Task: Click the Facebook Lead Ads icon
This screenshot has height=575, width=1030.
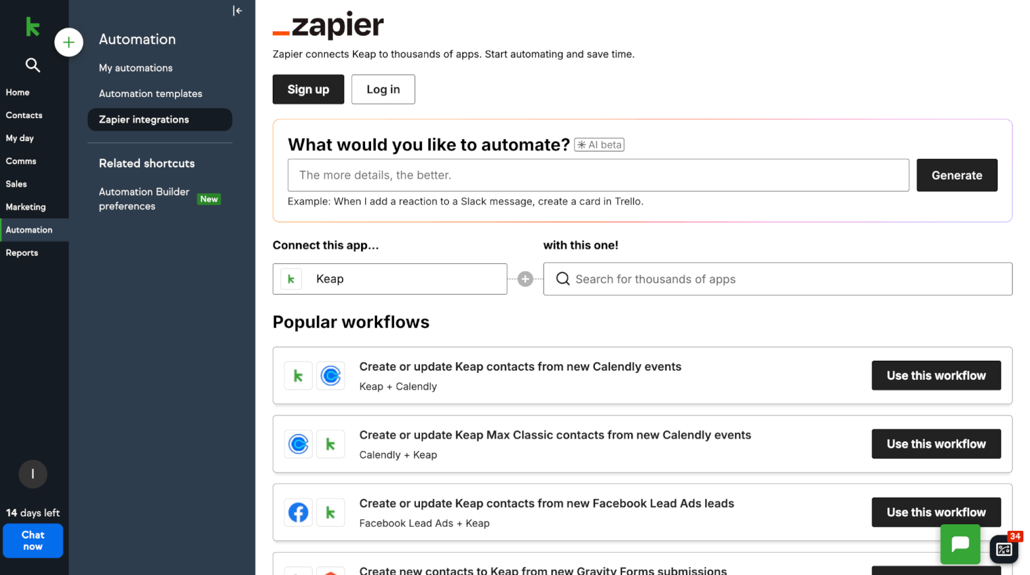Action: coord(298,512)
